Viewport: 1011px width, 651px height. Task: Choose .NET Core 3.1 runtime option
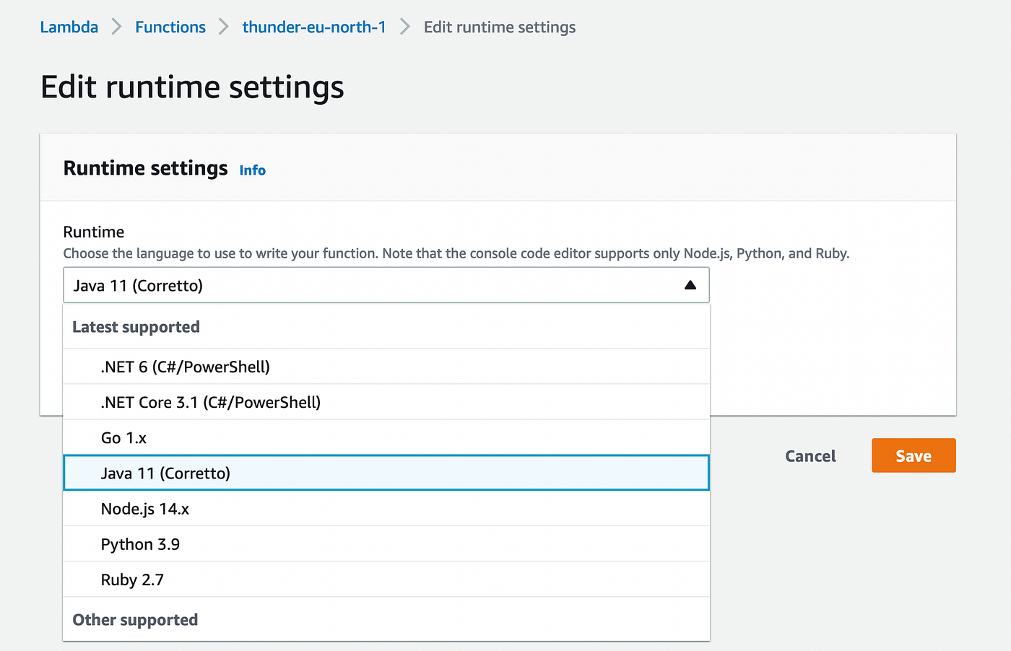click(x=211, y=402)
